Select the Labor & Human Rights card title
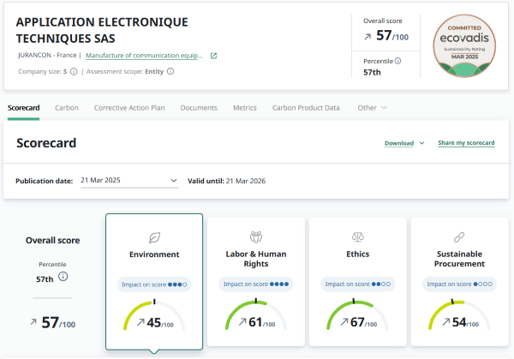Viewport: 514px width, 359px height. point(256,259)
